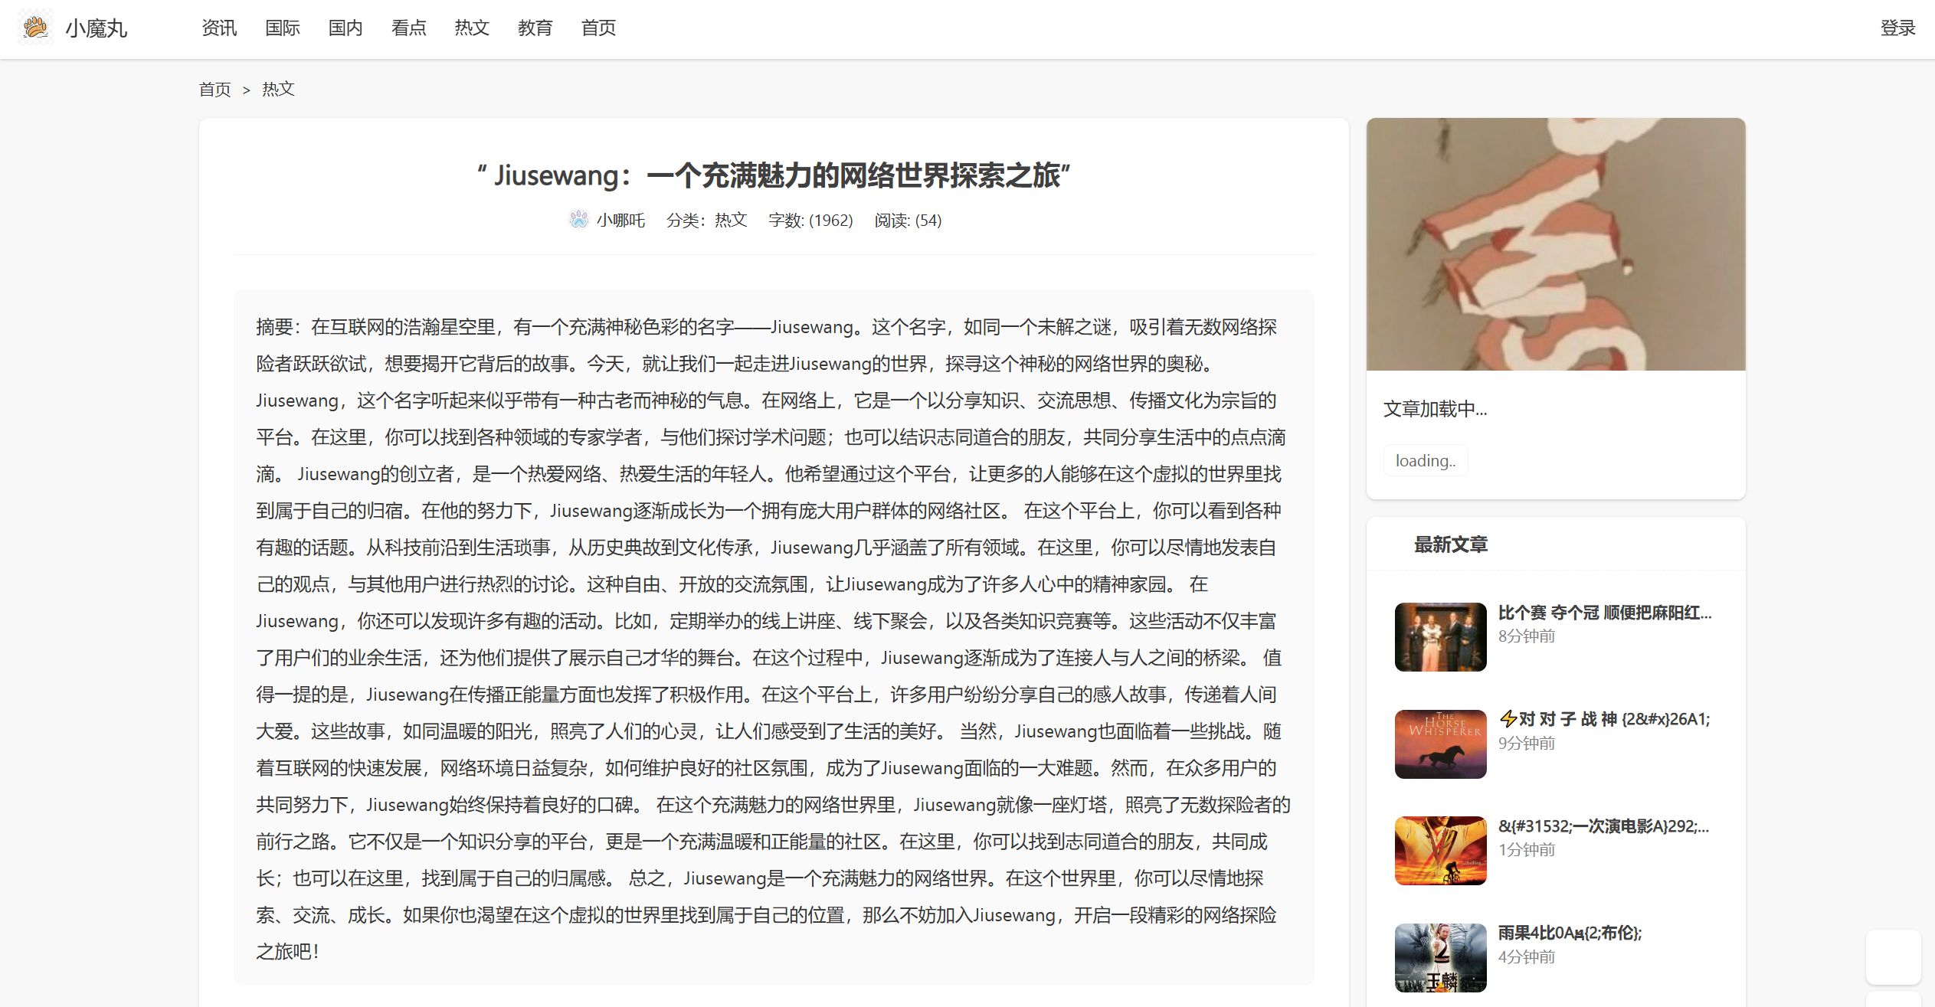Open the 资讯 menu item

219,28
